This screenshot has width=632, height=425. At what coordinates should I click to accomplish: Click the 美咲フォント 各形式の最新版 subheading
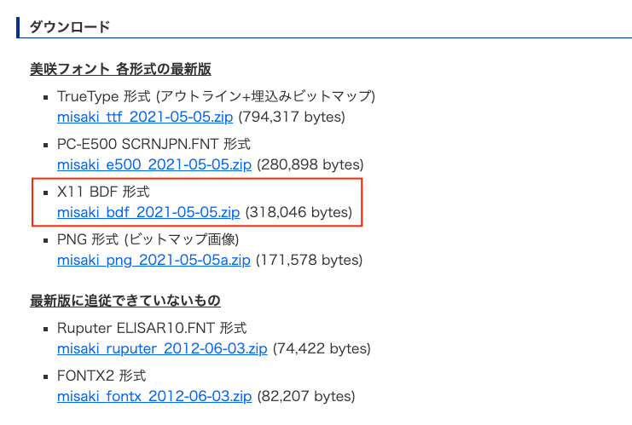coord(120,68)
